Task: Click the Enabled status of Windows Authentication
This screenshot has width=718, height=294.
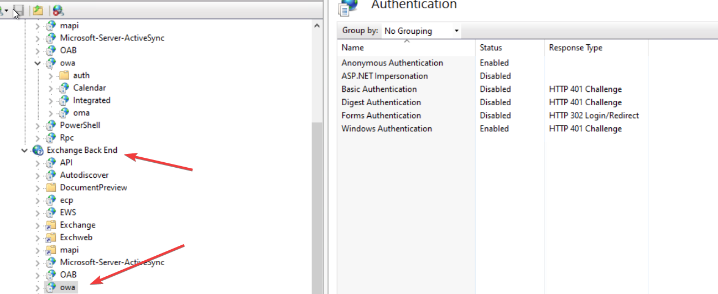Action: tap(494, 128)
